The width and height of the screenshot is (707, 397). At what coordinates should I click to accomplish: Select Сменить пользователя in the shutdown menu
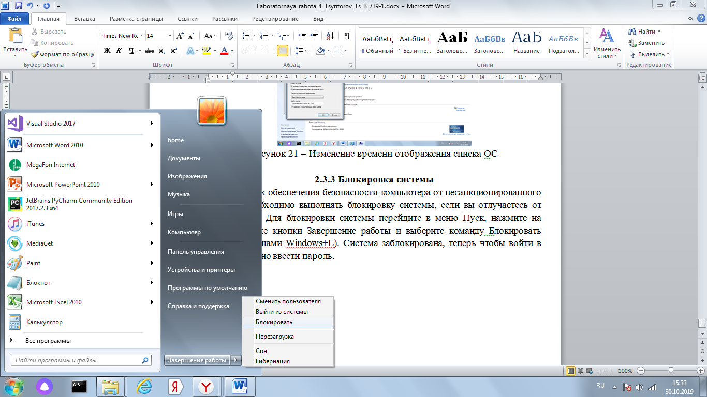(288, 301)
